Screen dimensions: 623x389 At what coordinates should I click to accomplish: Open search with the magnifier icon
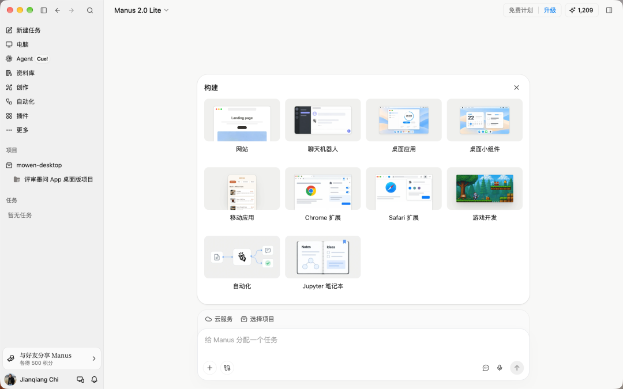(x=90, y=10)
